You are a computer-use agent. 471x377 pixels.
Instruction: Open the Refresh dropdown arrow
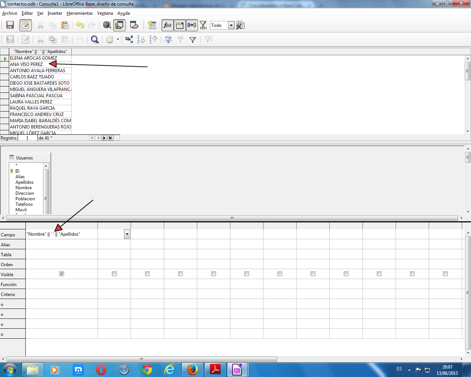[x=117, y=39]
